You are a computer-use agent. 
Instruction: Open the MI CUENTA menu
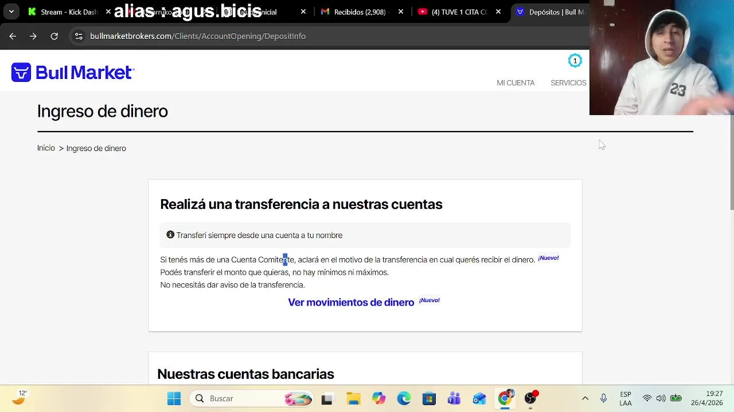[516, 83]
